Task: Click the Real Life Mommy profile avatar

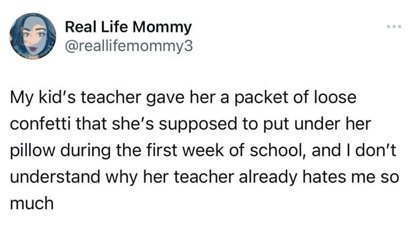Action: pos(33,36)
